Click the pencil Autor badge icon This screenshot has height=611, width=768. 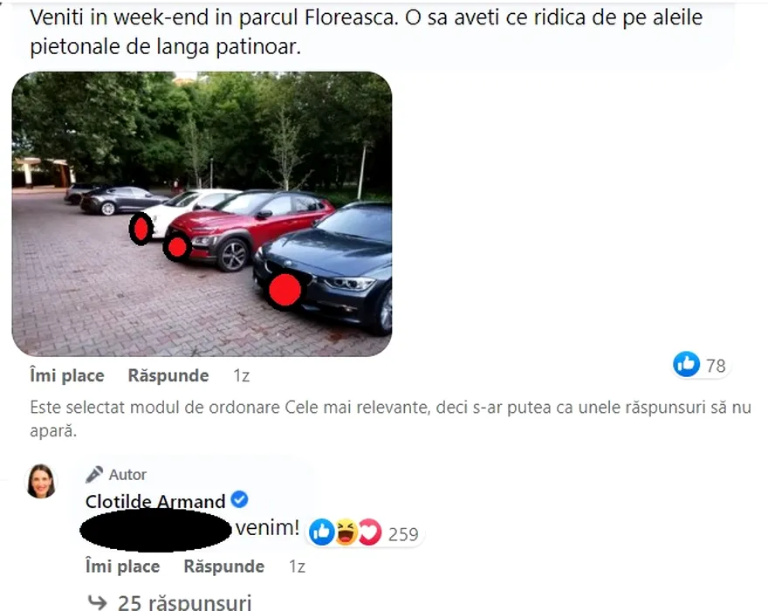pyautogui.click(x=94, y=474)
